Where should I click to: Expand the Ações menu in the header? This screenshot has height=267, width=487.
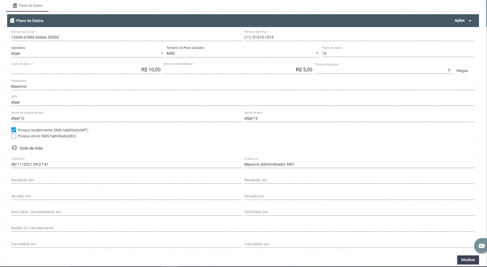point(463,20)
